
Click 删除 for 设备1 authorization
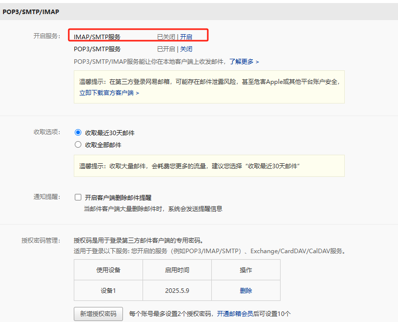point(246,290)
